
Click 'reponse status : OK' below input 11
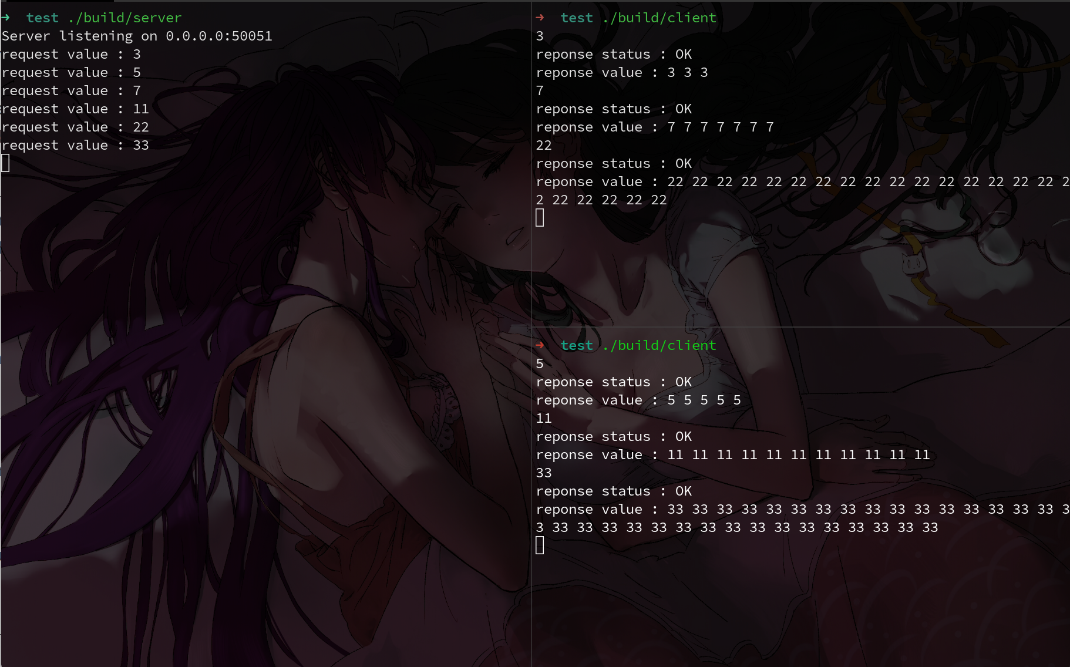click(x=614, y=437)
